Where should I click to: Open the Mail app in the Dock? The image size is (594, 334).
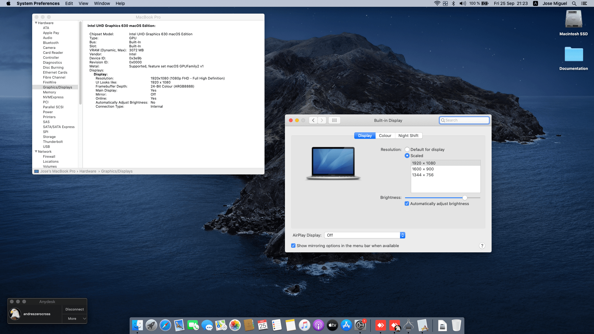[x=179, y=325]
